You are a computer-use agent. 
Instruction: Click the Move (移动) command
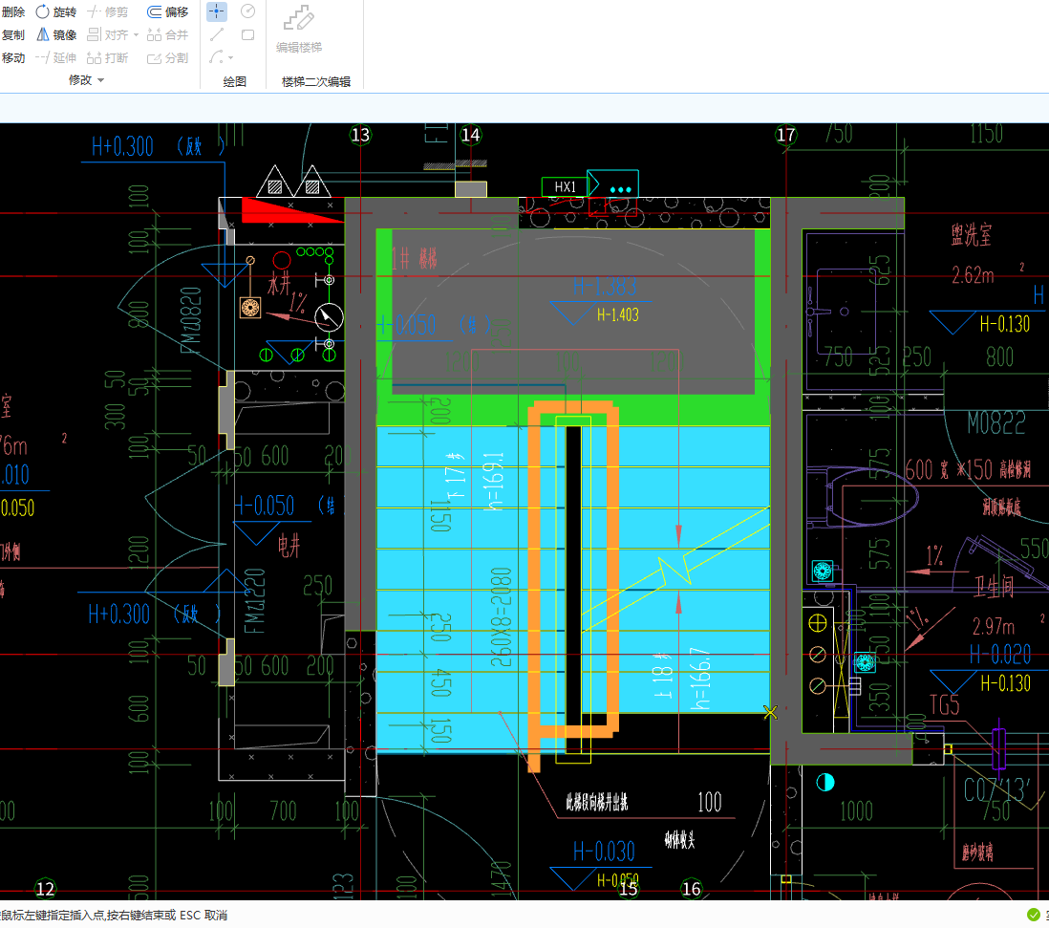[x=13, y=57]
